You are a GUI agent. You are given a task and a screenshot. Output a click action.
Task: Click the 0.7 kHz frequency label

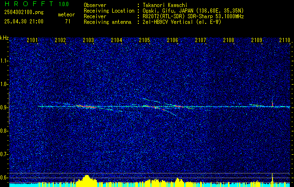coord(4,154)
